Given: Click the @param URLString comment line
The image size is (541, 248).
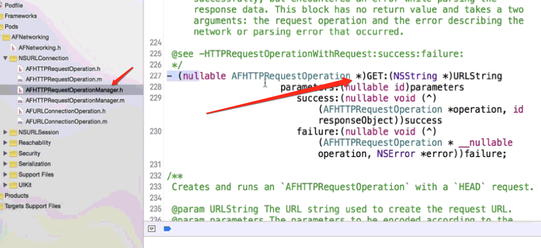Looking at the screenshot, I should 342,209.
